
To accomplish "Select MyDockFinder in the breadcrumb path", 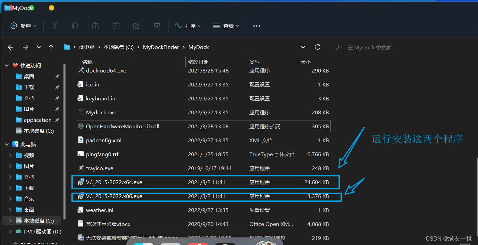I will click(161, 47).
